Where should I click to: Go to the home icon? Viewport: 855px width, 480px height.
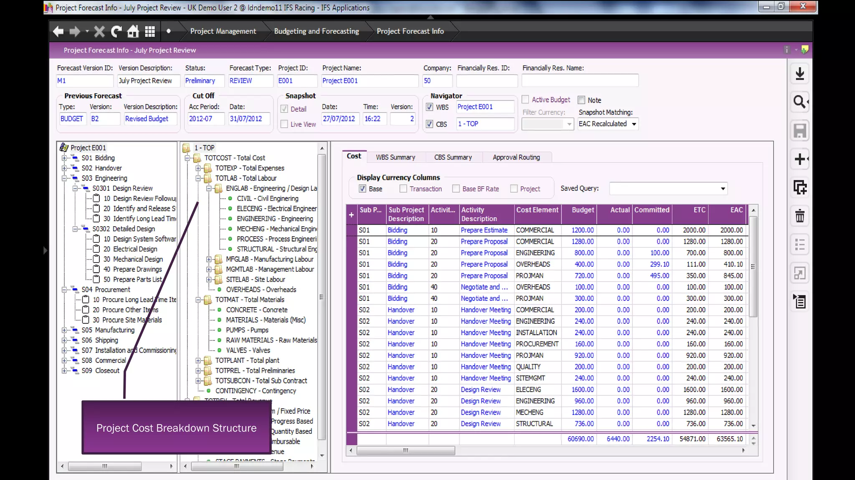tap(133, 31)
